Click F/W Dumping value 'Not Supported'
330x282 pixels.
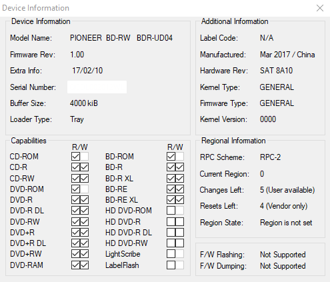283,266
